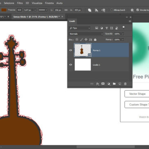Viewport: 149px width, 149px height.
Task: Open the Opacità slider dropdown arrow
Action: pos(122,34)
